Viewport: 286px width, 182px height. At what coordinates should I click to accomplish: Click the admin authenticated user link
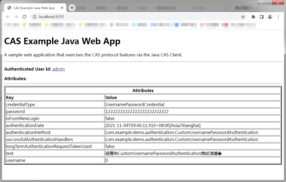[x=58, y=69]
